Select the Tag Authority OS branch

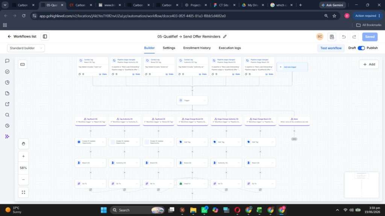pos(124,120)
